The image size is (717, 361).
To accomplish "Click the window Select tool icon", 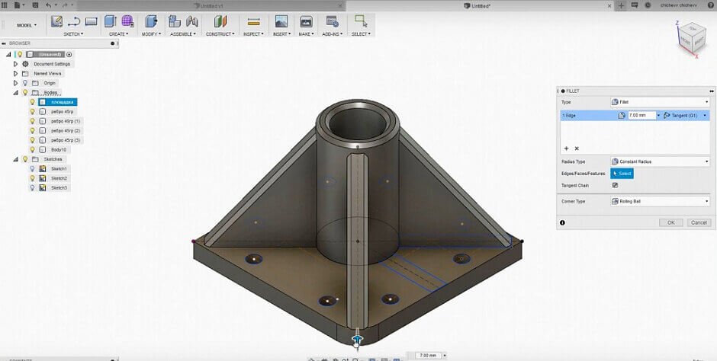I will 361,21.
